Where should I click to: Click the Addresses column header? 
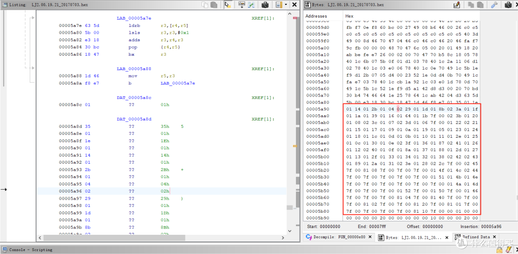(x=316, y=16)
